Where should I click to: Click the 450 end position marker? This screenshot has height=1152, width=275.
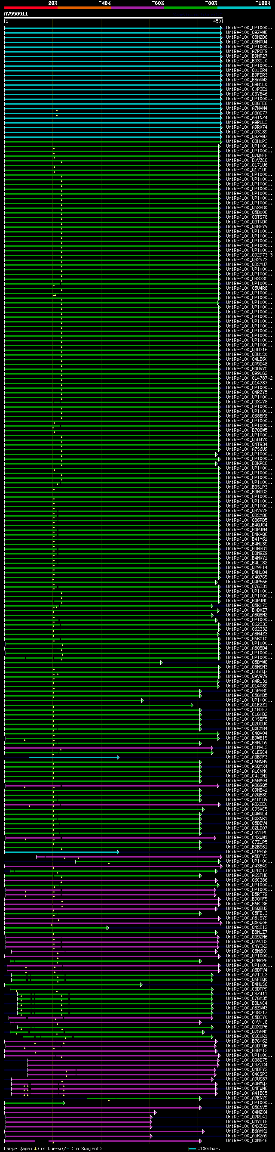[x=217, y=21]
